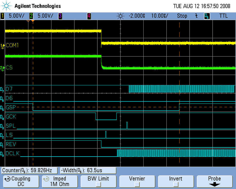The height and width of the screenshot is (189, 236).
Task: Toggle the Invert checkbox
Action: pyautogui.click(x=176, y=184)
